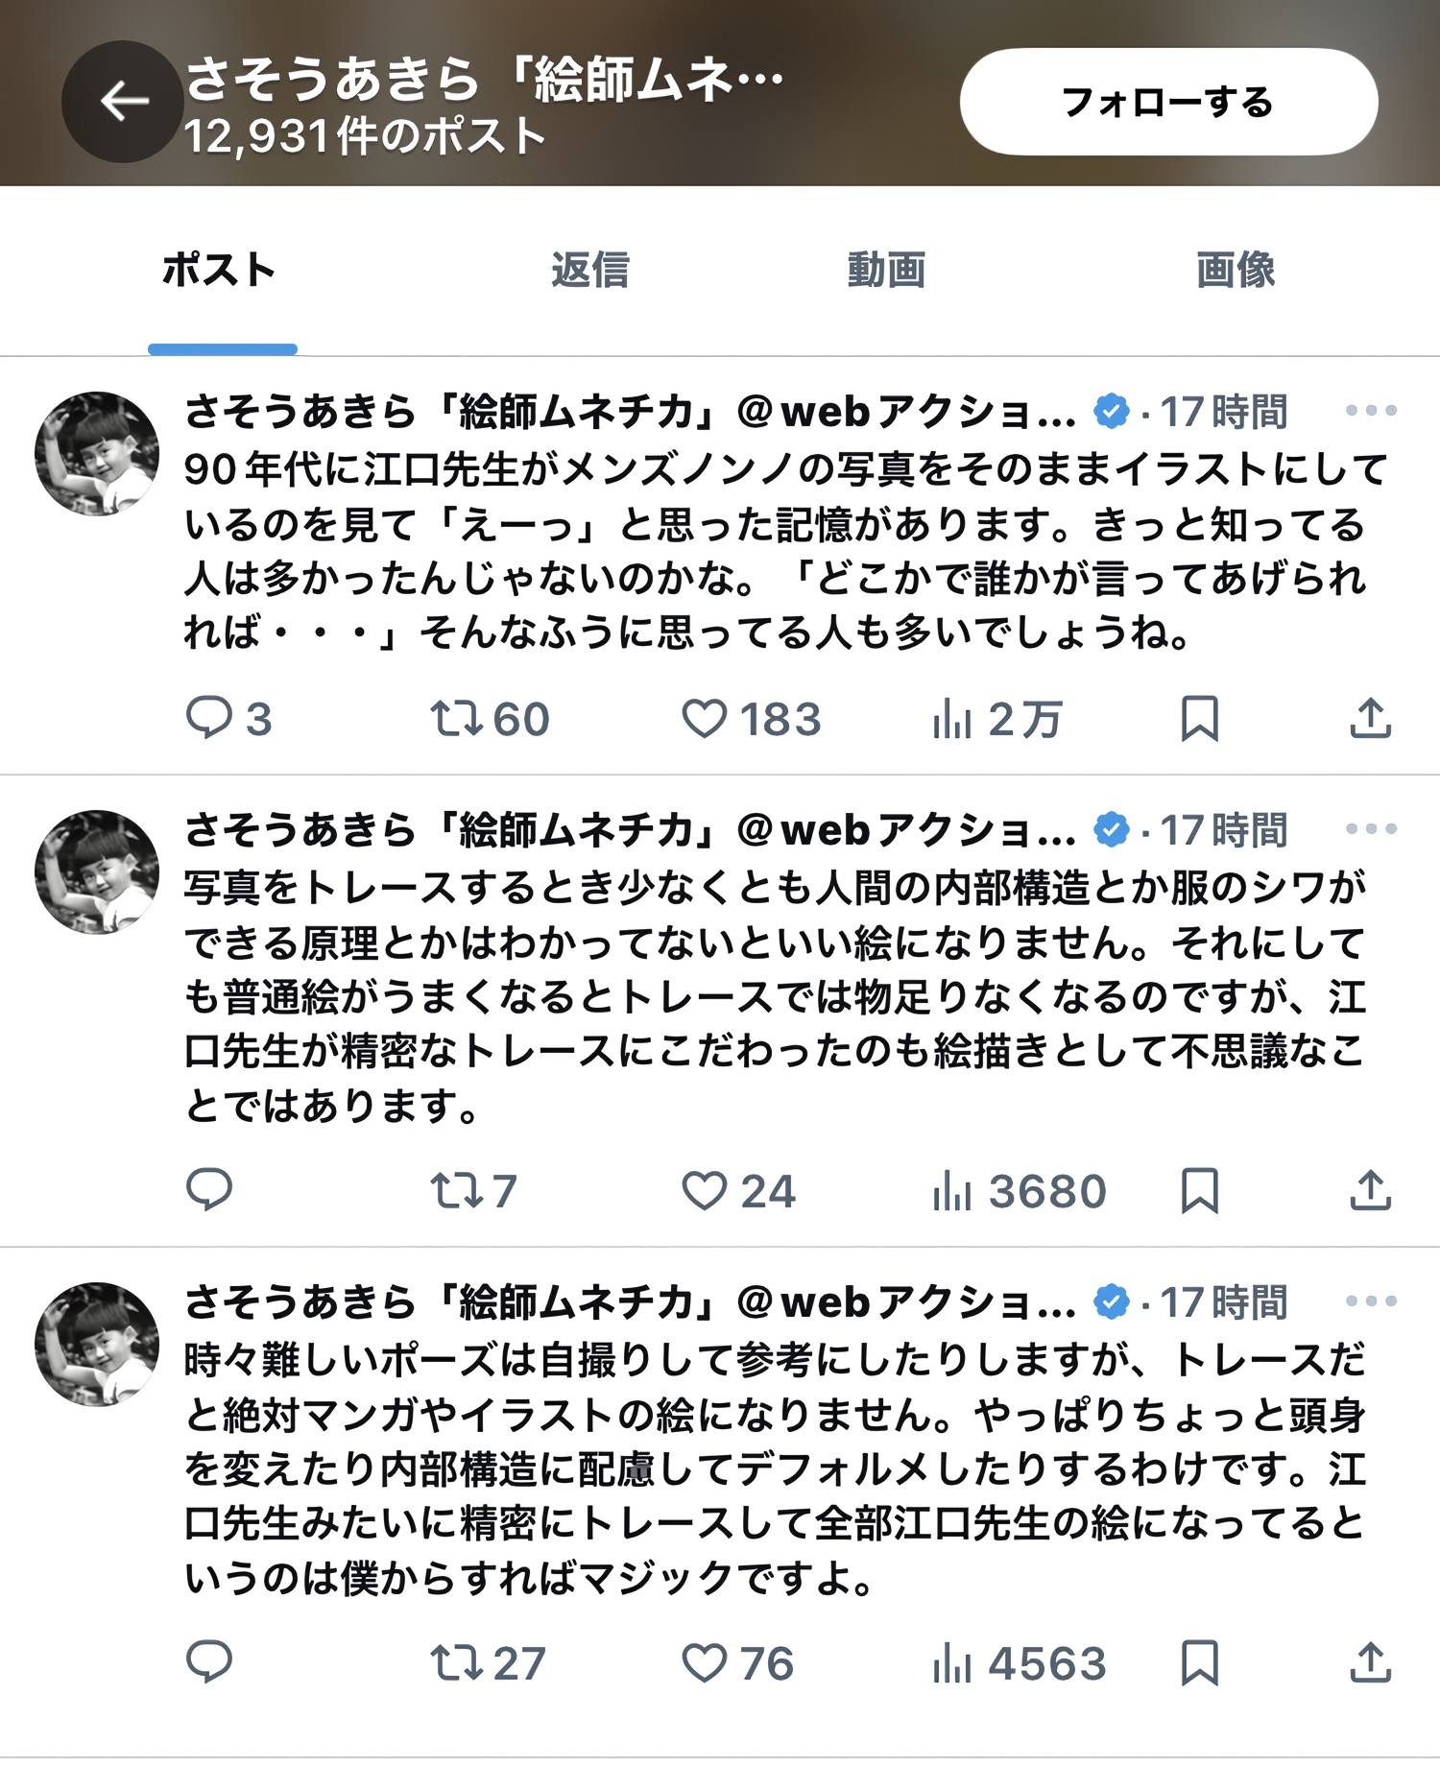Open the 動画 tab

click(x=886, y=270)
